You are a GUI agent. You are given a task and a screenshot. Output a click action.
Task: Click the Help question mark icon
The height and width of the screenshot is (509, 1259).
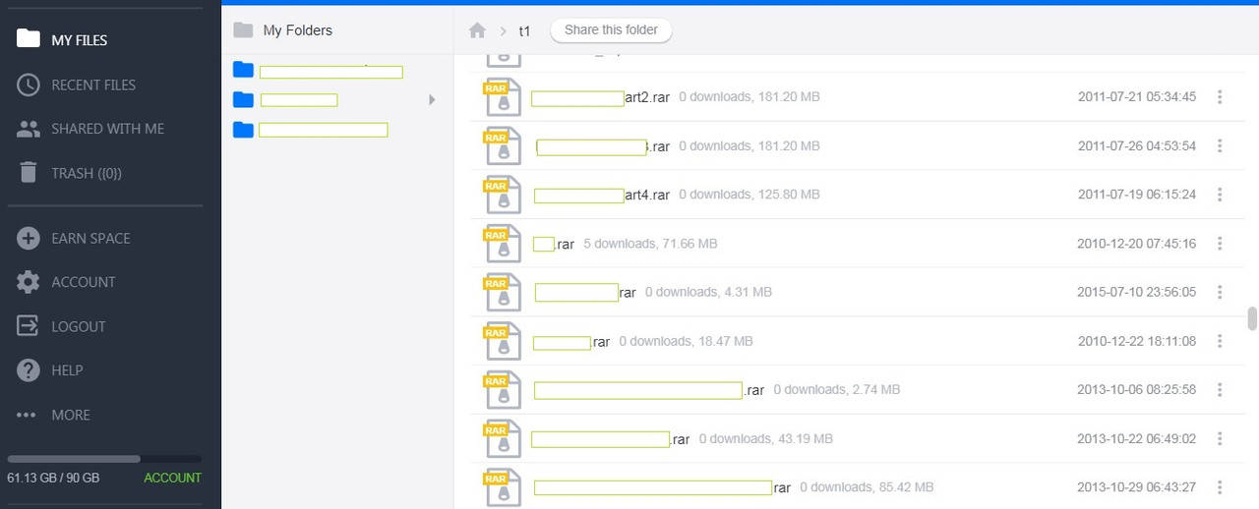29,370
